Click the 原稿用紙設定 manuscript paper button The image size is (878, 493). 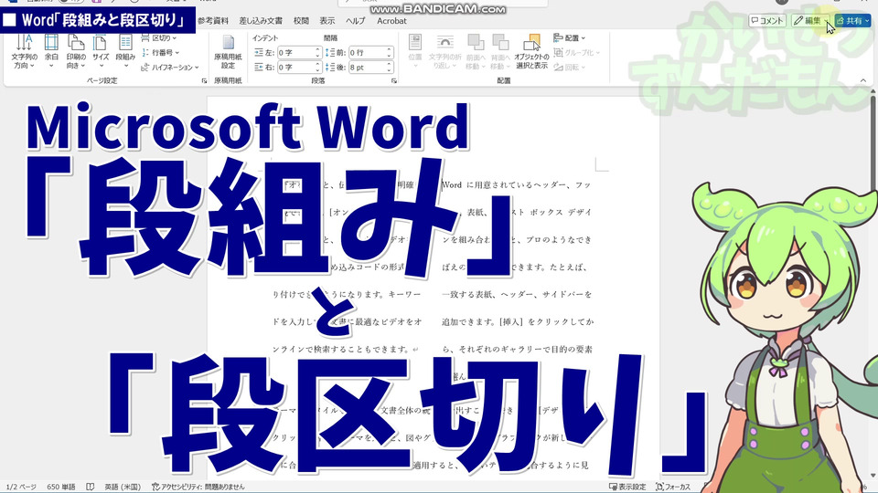228,51
